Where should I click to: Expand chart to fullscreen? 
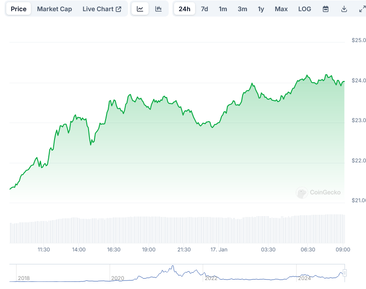362,9
